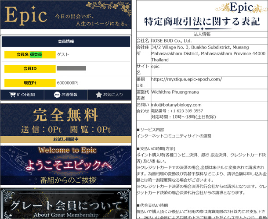Click the 現在Pt yellow label

click(x=30, y=83)
